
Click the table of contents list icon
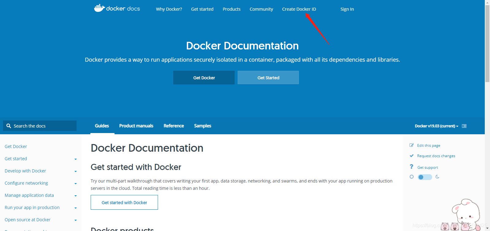pyautogui.click(x=464, y=126)
